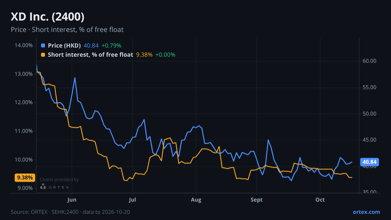This screenshot has height=220, width=391.
Task: Click the 11.00% left-axis label
Action: 24,131
